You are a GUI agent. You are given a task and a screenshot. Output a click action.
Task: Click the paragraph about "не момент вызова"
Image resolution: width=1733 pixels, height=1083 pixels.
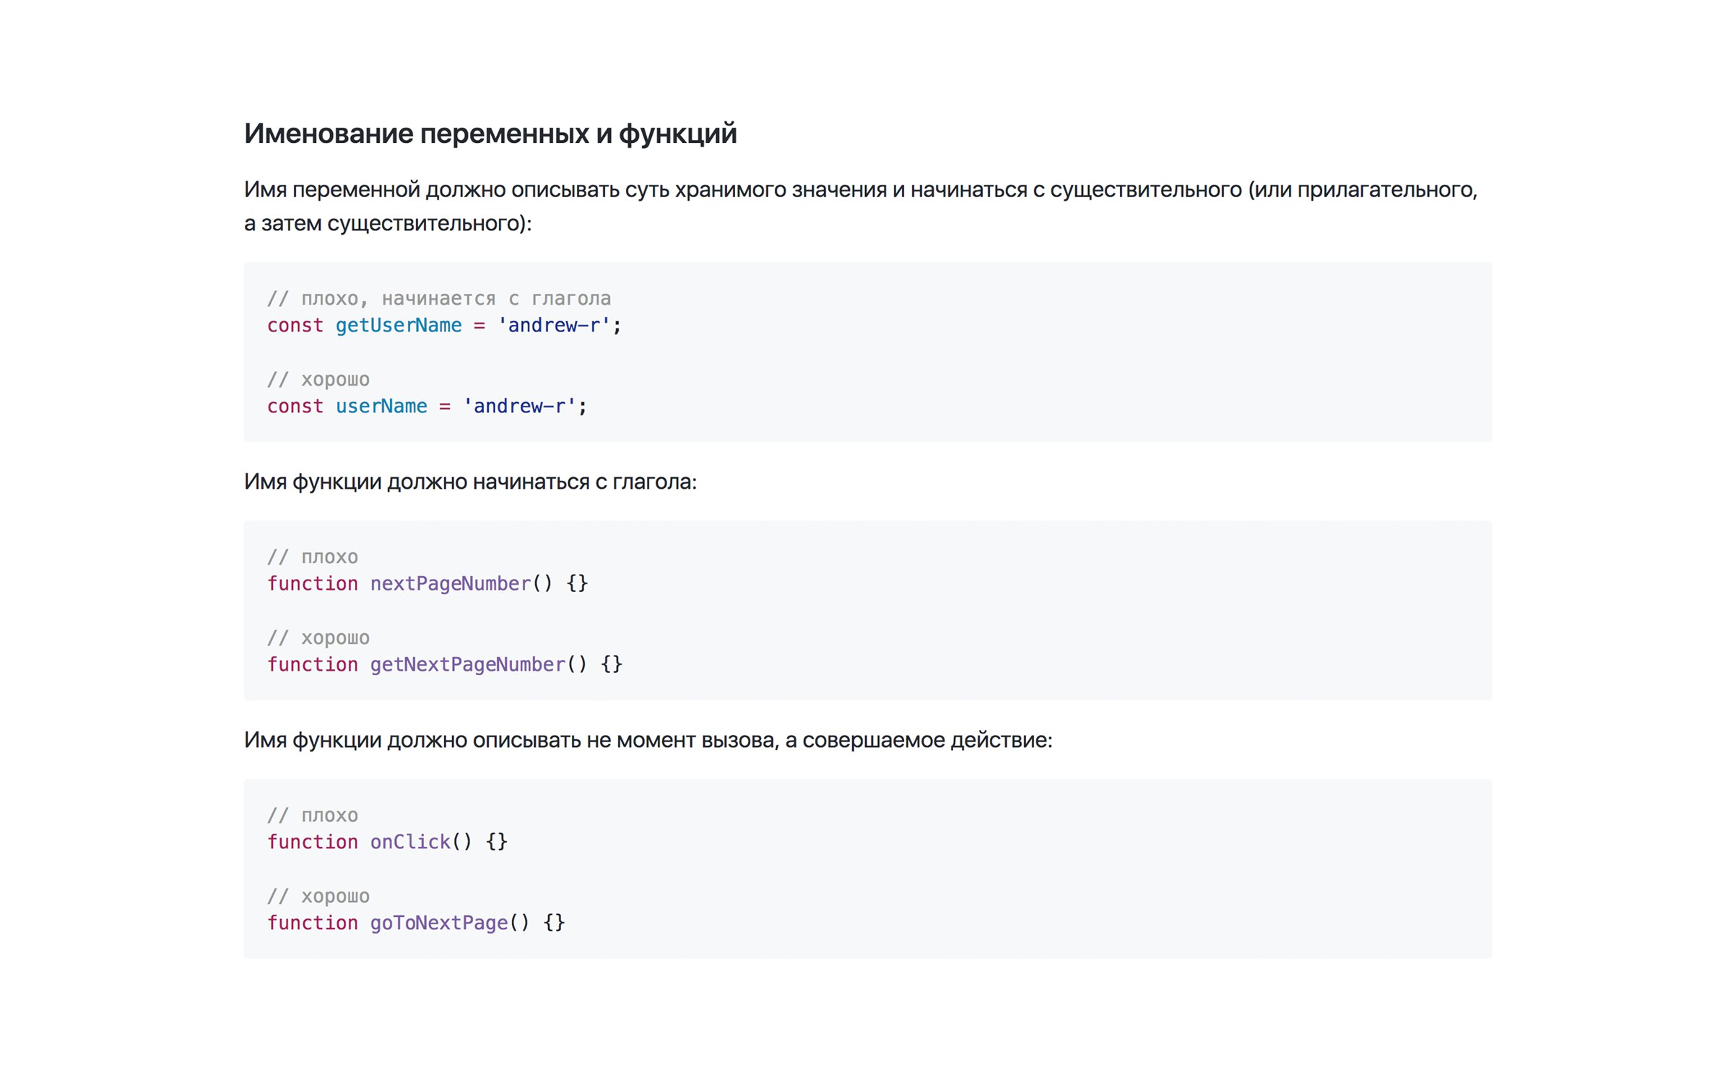pos(648,740)
